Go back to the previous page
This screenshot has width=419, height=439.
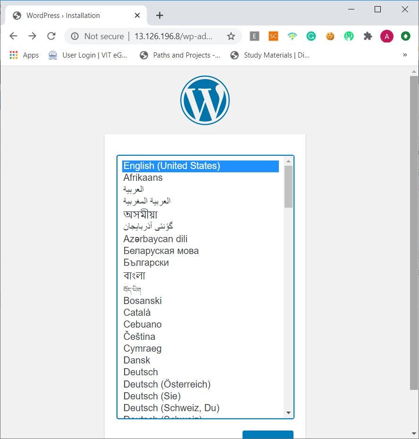(x=13, y=36)
